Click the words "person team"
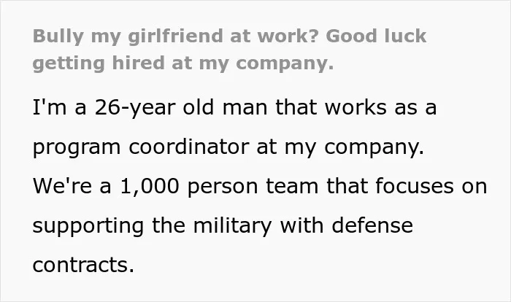 pos(253,187)
